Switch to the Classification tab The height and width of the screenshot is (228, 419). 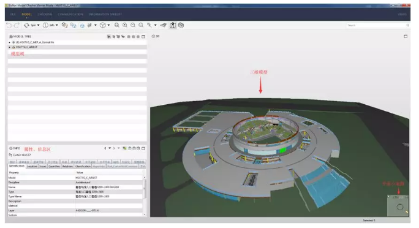(x=83, y=166)
